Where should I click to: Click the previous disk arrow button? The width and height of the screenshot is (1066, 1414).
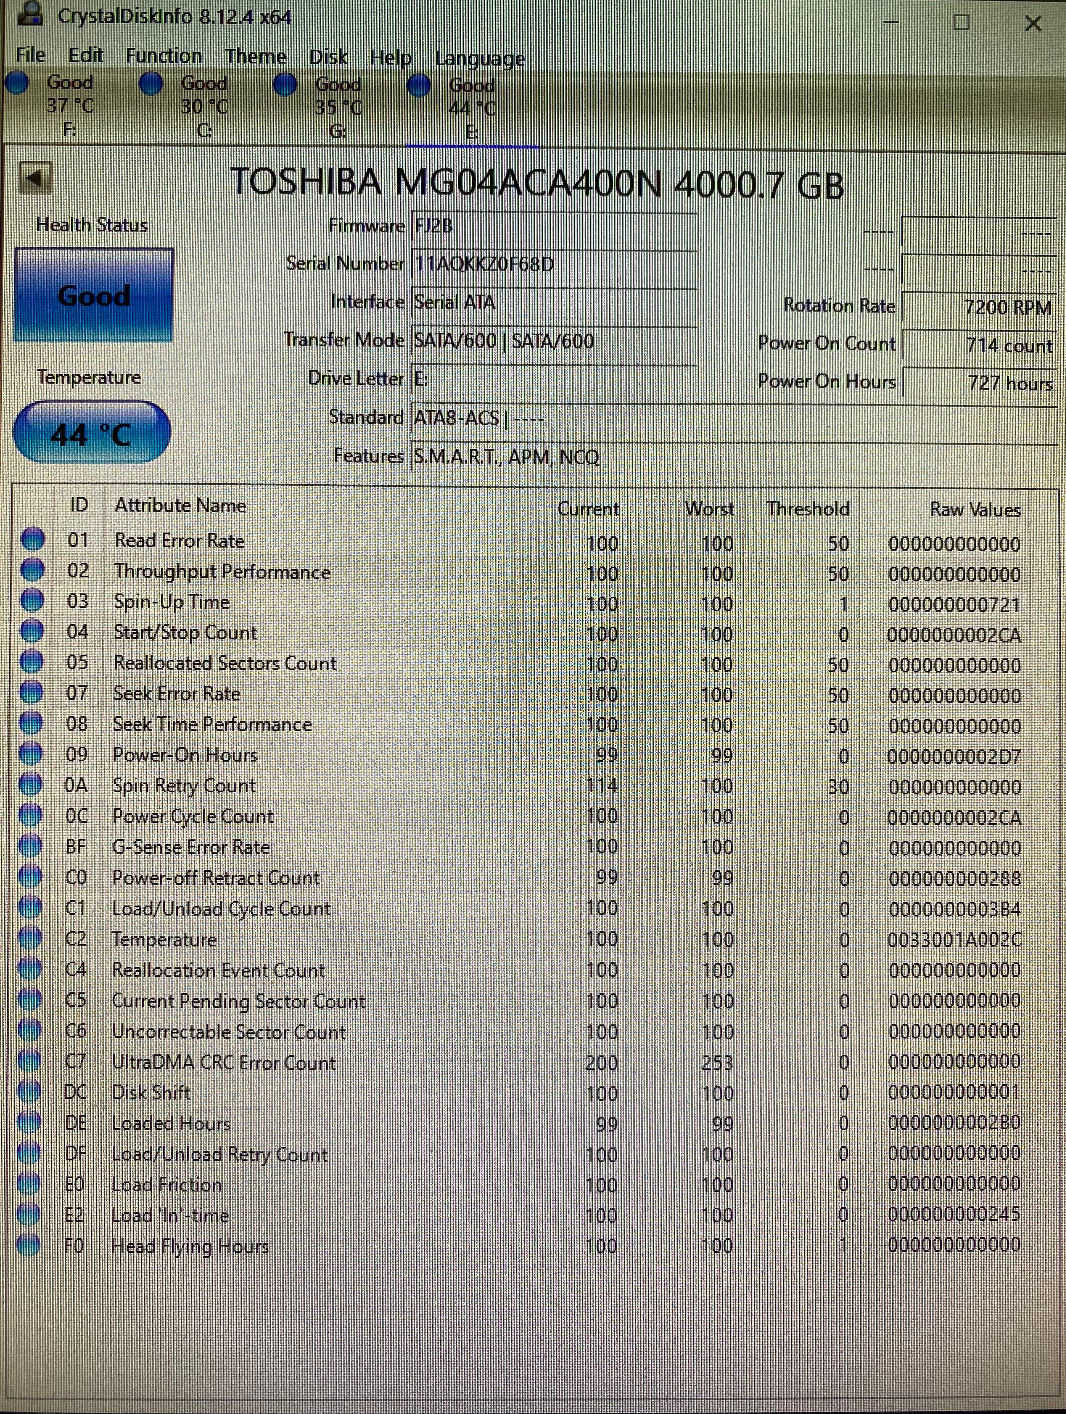pyautogui.click(x=35, y=178)
